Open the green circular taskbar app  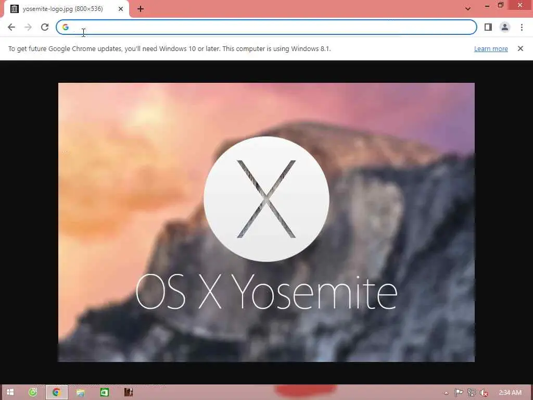pyautogui.click(x=33, y=392)
